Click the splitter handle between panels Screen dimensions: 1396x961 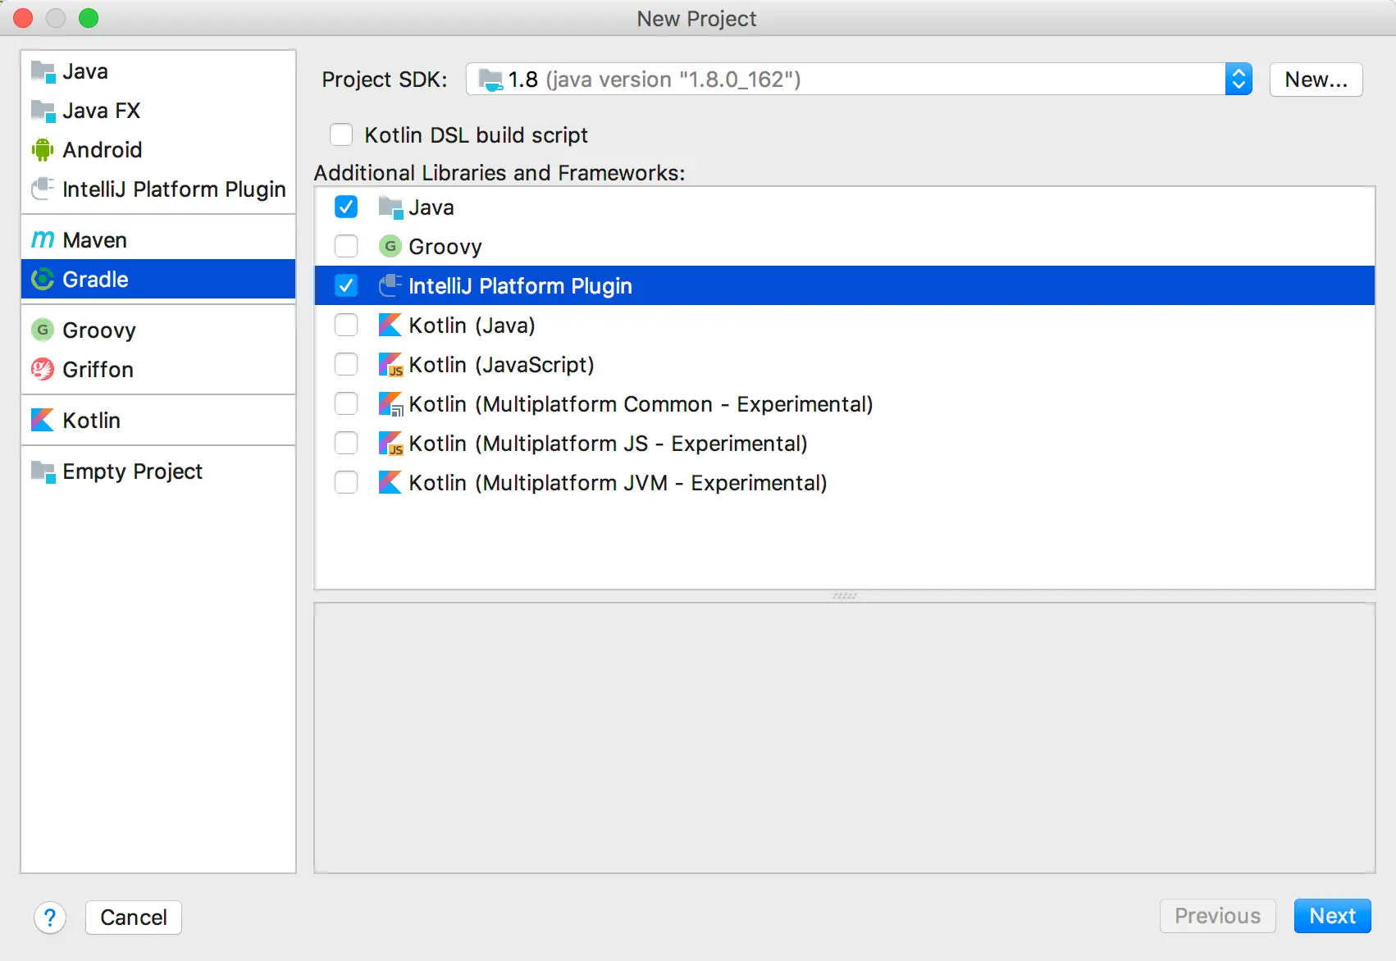point(845,596)
